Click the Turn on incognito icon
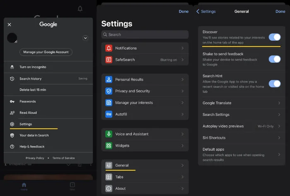 tap(12, 67)
